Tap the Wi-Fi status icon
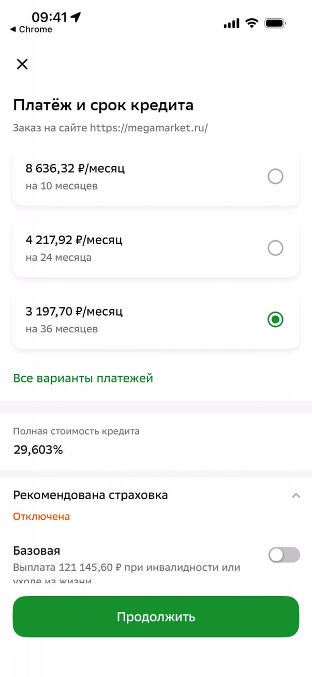Screen dimensions: 312x677 click(252, 23)
